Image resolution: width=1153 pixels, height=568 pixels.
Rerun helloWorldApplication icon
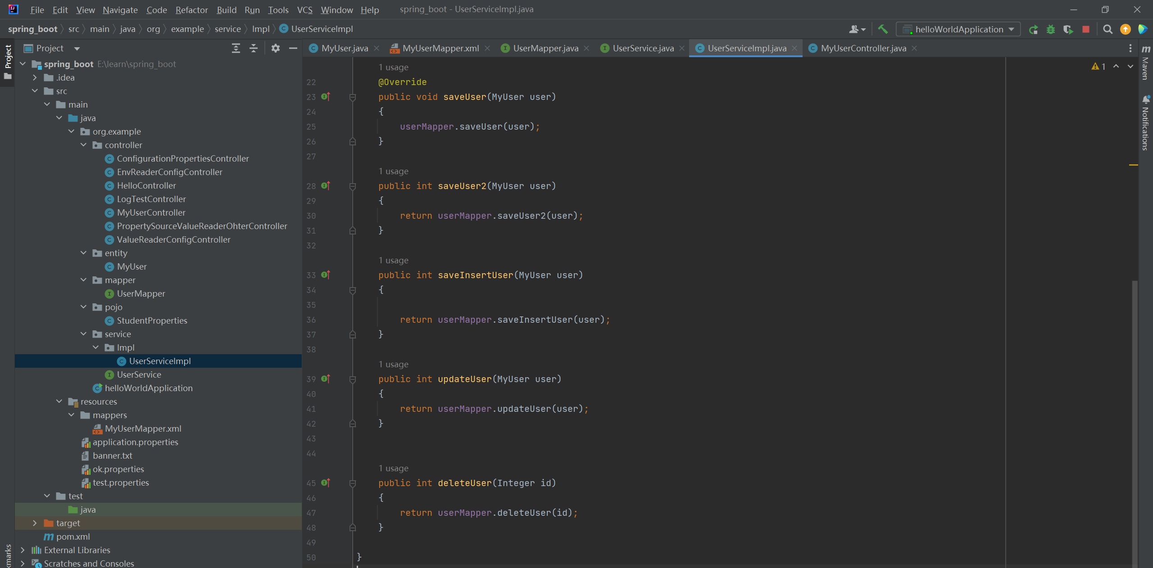pos(1033,29)
